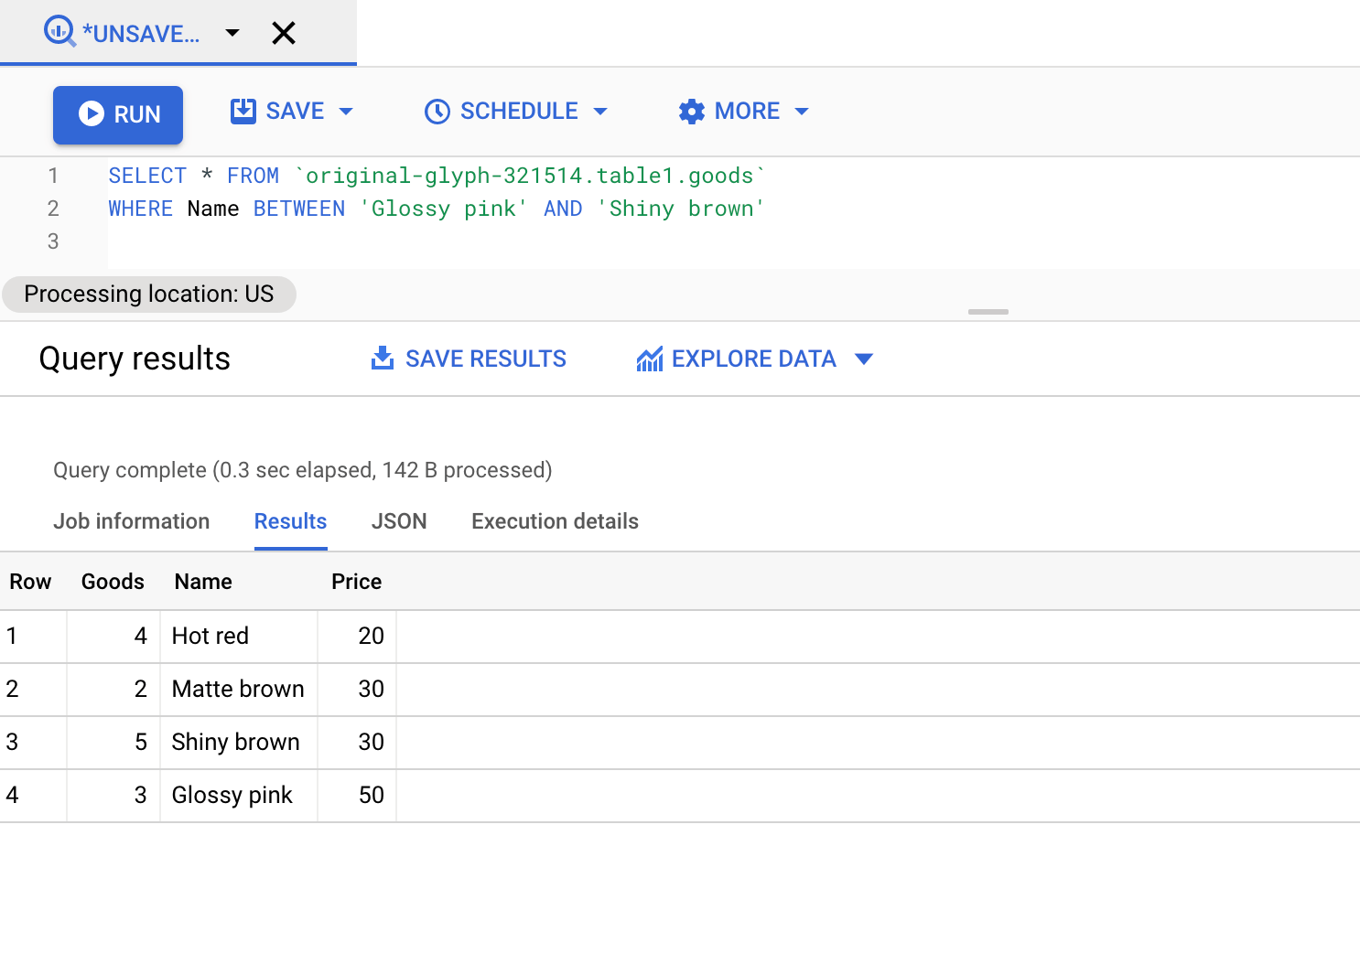The width and height of the screenshot is (1360, 953).
Task: Click the price 50 cell
Action: (357, 795)
